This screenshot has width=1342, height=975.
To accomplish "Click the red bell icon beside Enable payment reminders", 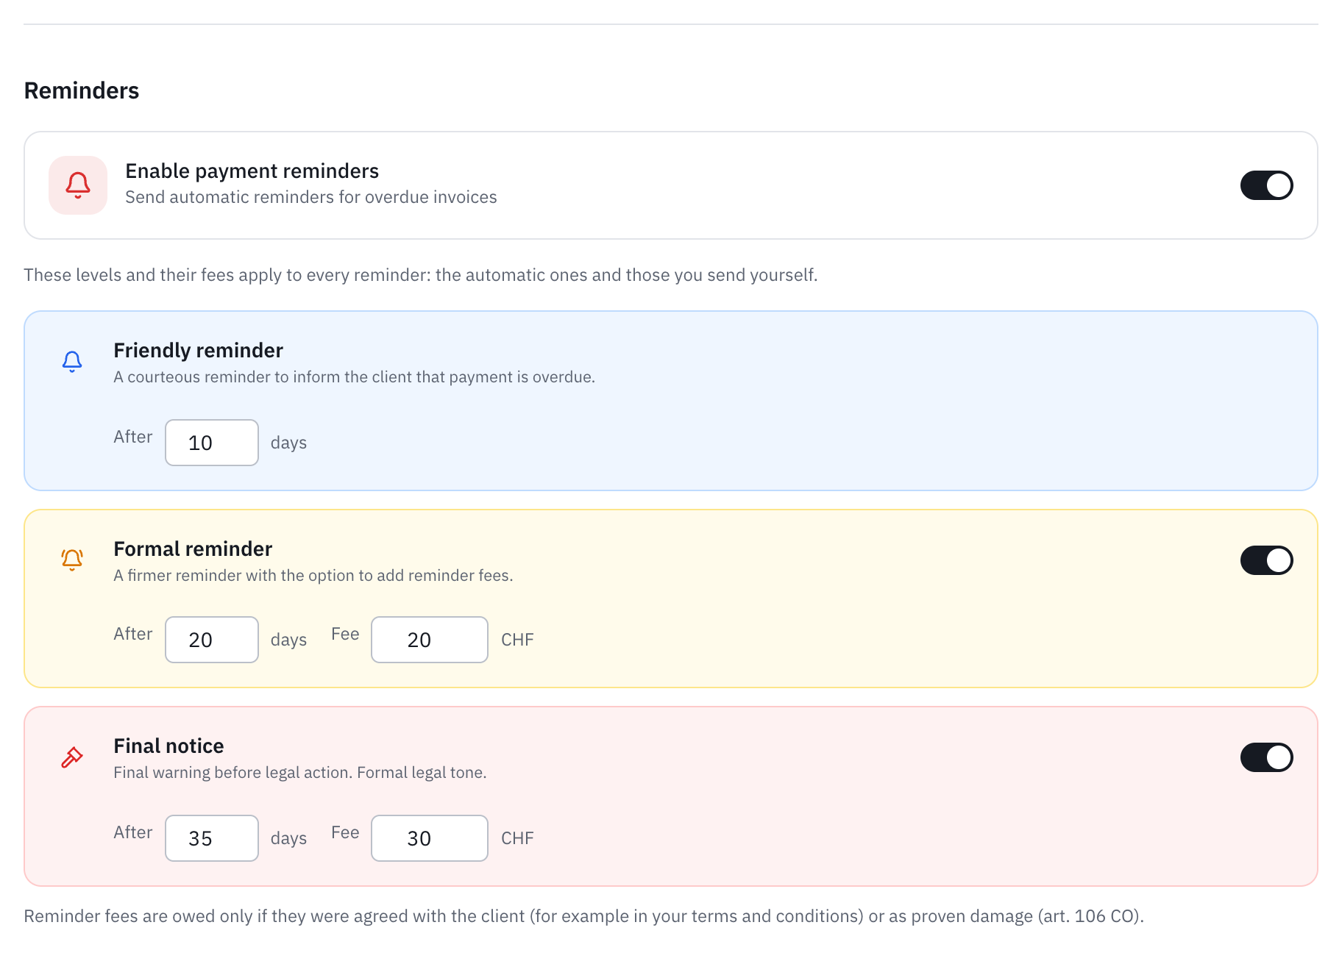I will tap(78, 185).
